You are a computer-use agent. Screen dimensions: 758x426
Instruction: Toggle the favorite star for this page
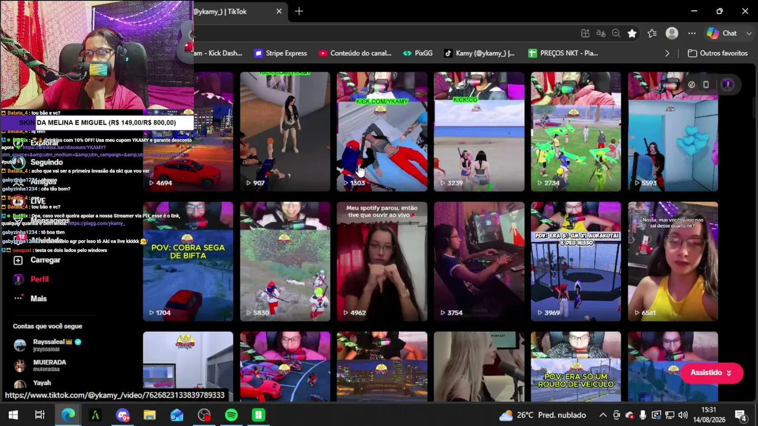(x=632, y=34)
